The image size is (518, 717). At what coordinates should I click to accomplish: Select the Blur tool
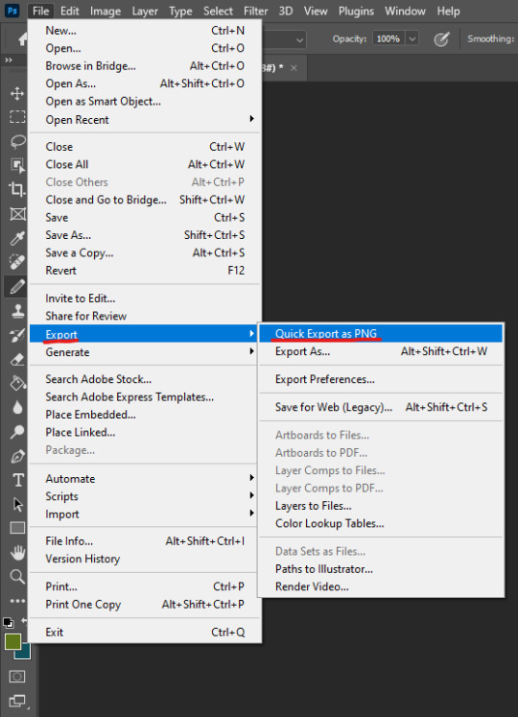17,407
